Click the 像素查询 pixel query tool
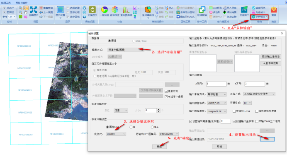The image size is (287, 157). coord(46,8)
